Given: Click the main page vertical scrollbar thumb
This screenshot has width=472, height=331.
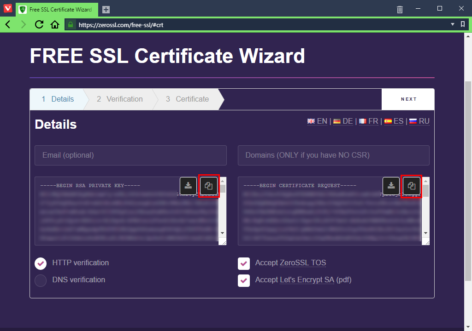Looking at the screenshot, I should 468,181.
